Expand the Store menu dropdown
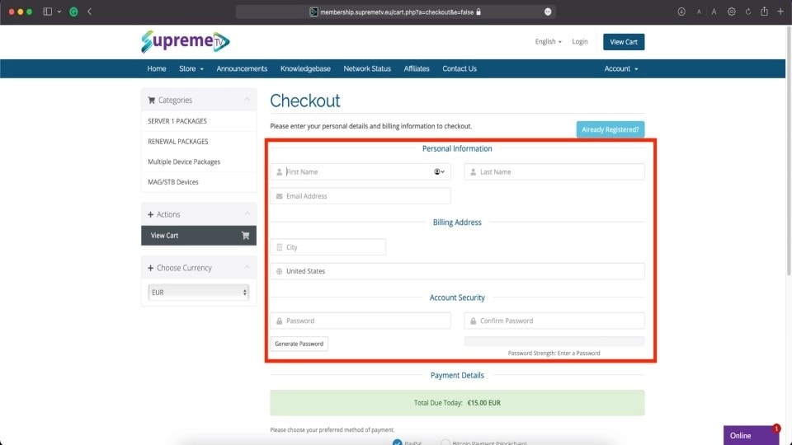 pyautogui.click(x=191, y=68)
